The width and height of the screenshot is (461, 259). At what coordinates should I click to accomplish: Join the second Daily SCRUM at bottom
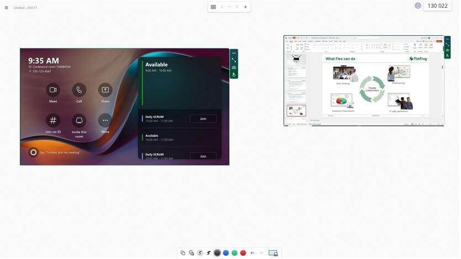[x=203, y=156]
